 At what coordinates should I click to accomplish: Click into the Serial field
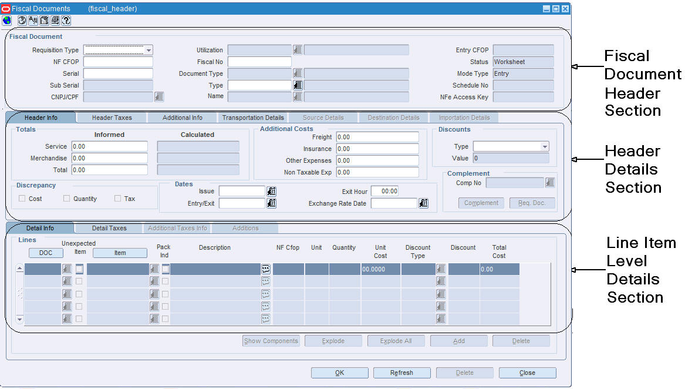click(x=119, y=73)
